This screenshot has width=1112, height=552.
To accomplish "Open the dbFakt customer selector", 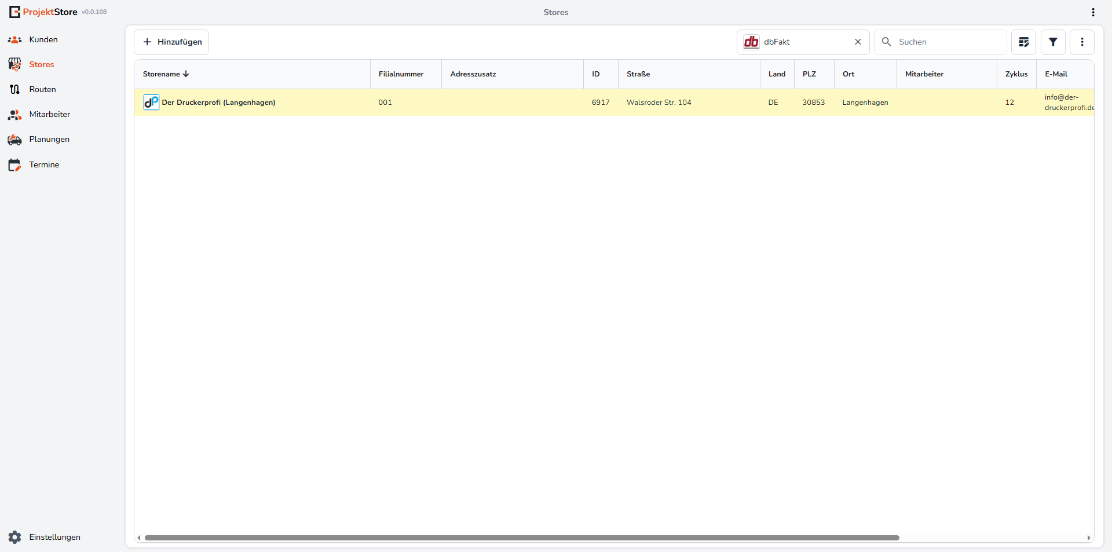I will (803, 42).
